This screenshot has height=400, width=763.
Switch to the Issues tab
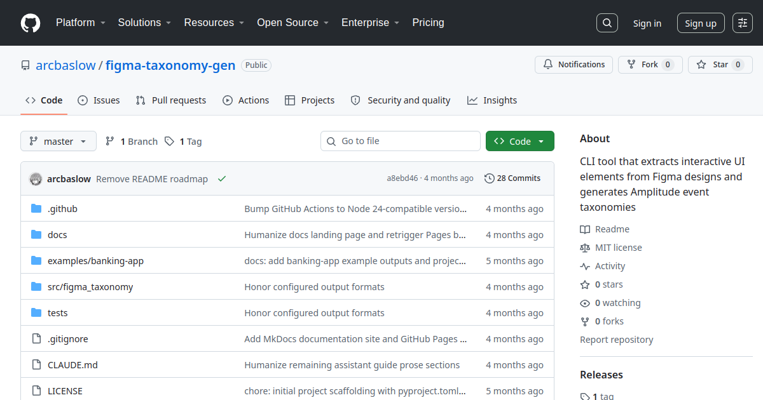pos(99,100)
